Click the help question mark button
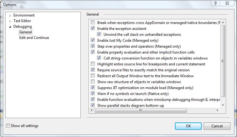This screenshot has height=137, width=237. 215,3
